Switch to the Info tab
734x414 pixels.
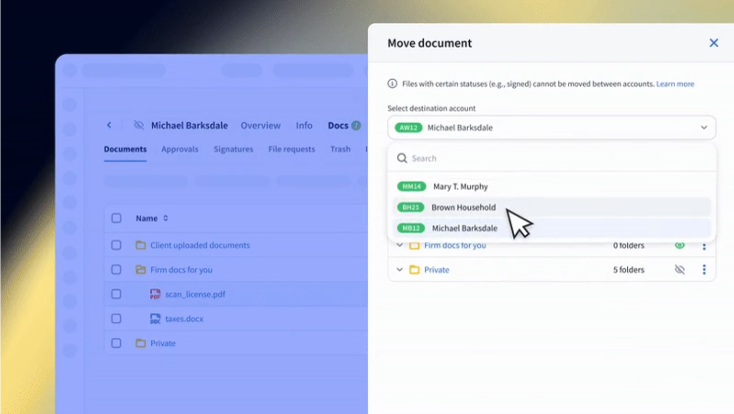point(304,126)
